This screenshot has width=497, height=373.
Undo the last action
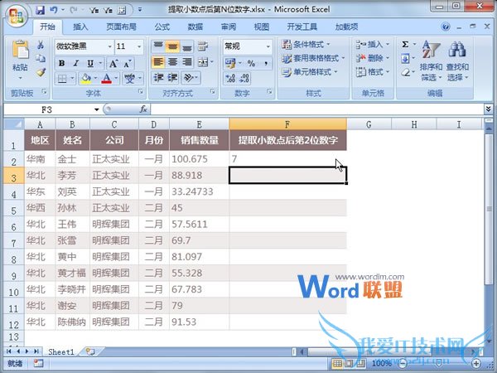click(53, 10)
